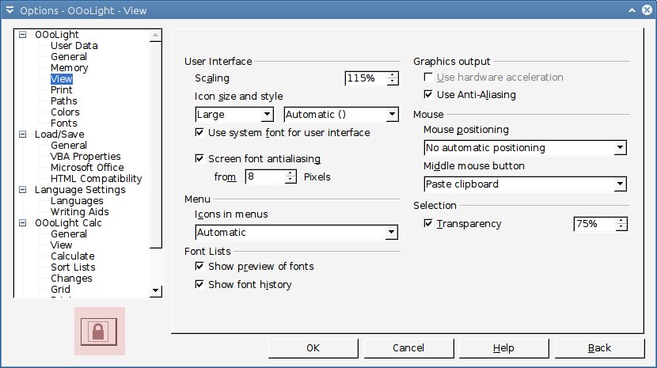Viewport: 657px width, 368px height.
Task: Collapse the Load/Save tree node
Action: (x=23, y=134)
